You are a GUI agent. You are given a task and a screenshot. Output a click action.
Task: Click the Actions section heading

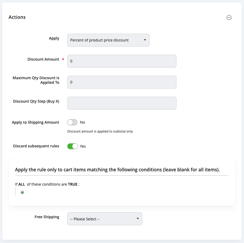pyautogui.click(x=17, y=17)
